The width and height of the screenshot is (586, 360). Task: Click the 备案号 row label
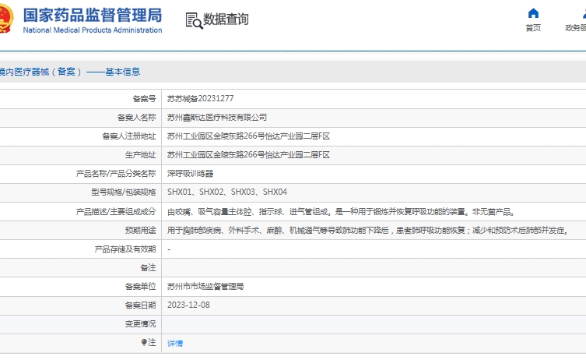pyautogui.click(x=144, y=99)
